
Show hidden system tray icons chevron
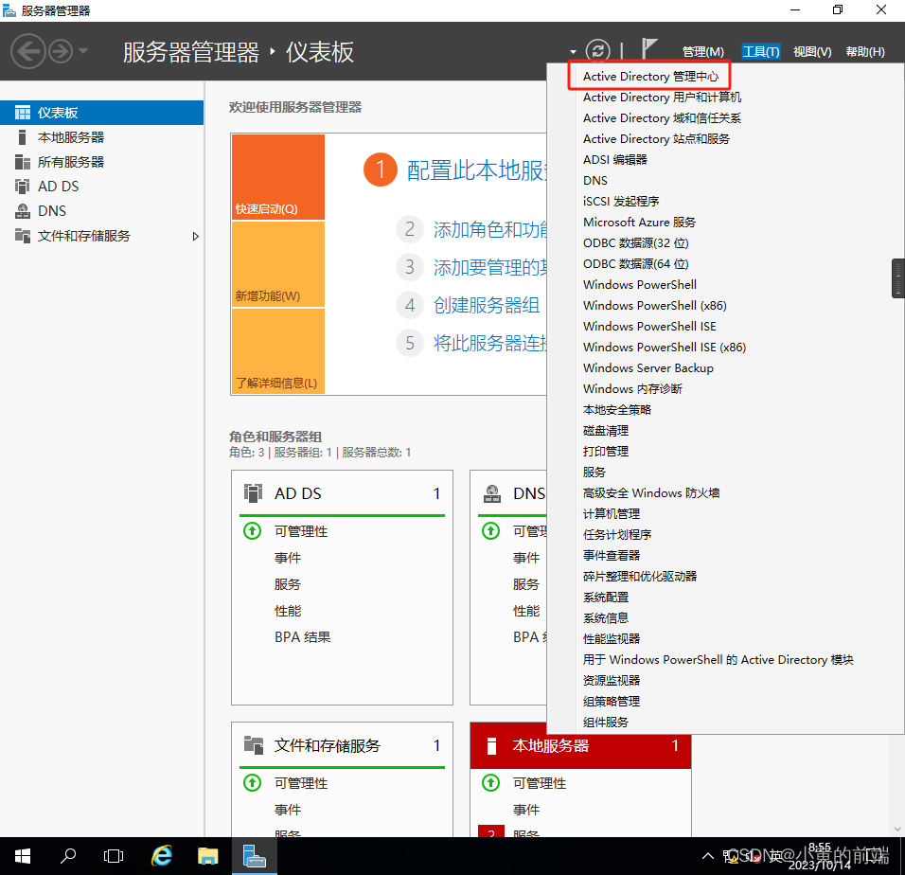(707, 856)
